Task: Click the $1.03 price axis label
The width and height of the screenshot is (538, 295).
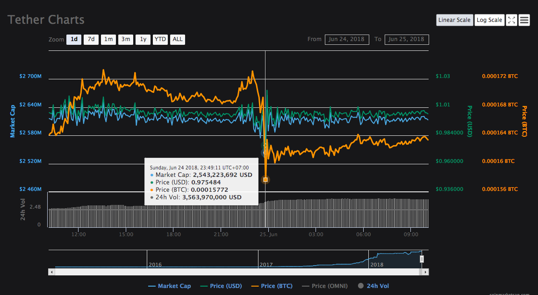Action: click(443, 76)
